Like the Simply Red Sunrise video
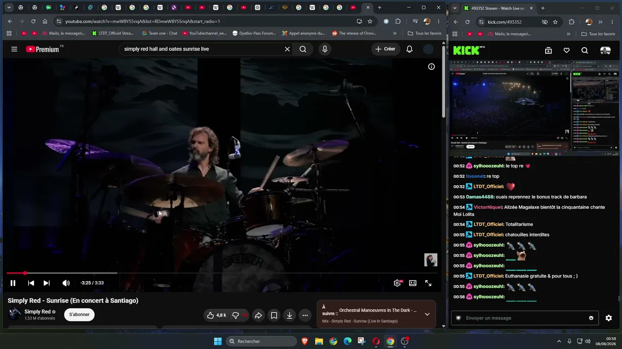Screen dimensions: 622x349 pos(216,315)
